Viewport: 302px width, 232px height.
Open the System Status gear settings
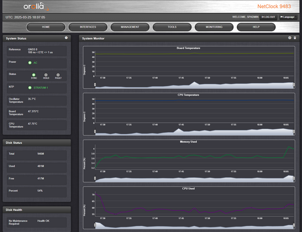(66, 38)
